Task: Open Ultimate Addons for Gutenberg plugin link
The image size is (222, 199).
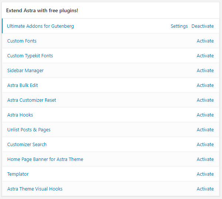Action: (x=40, y=26)
